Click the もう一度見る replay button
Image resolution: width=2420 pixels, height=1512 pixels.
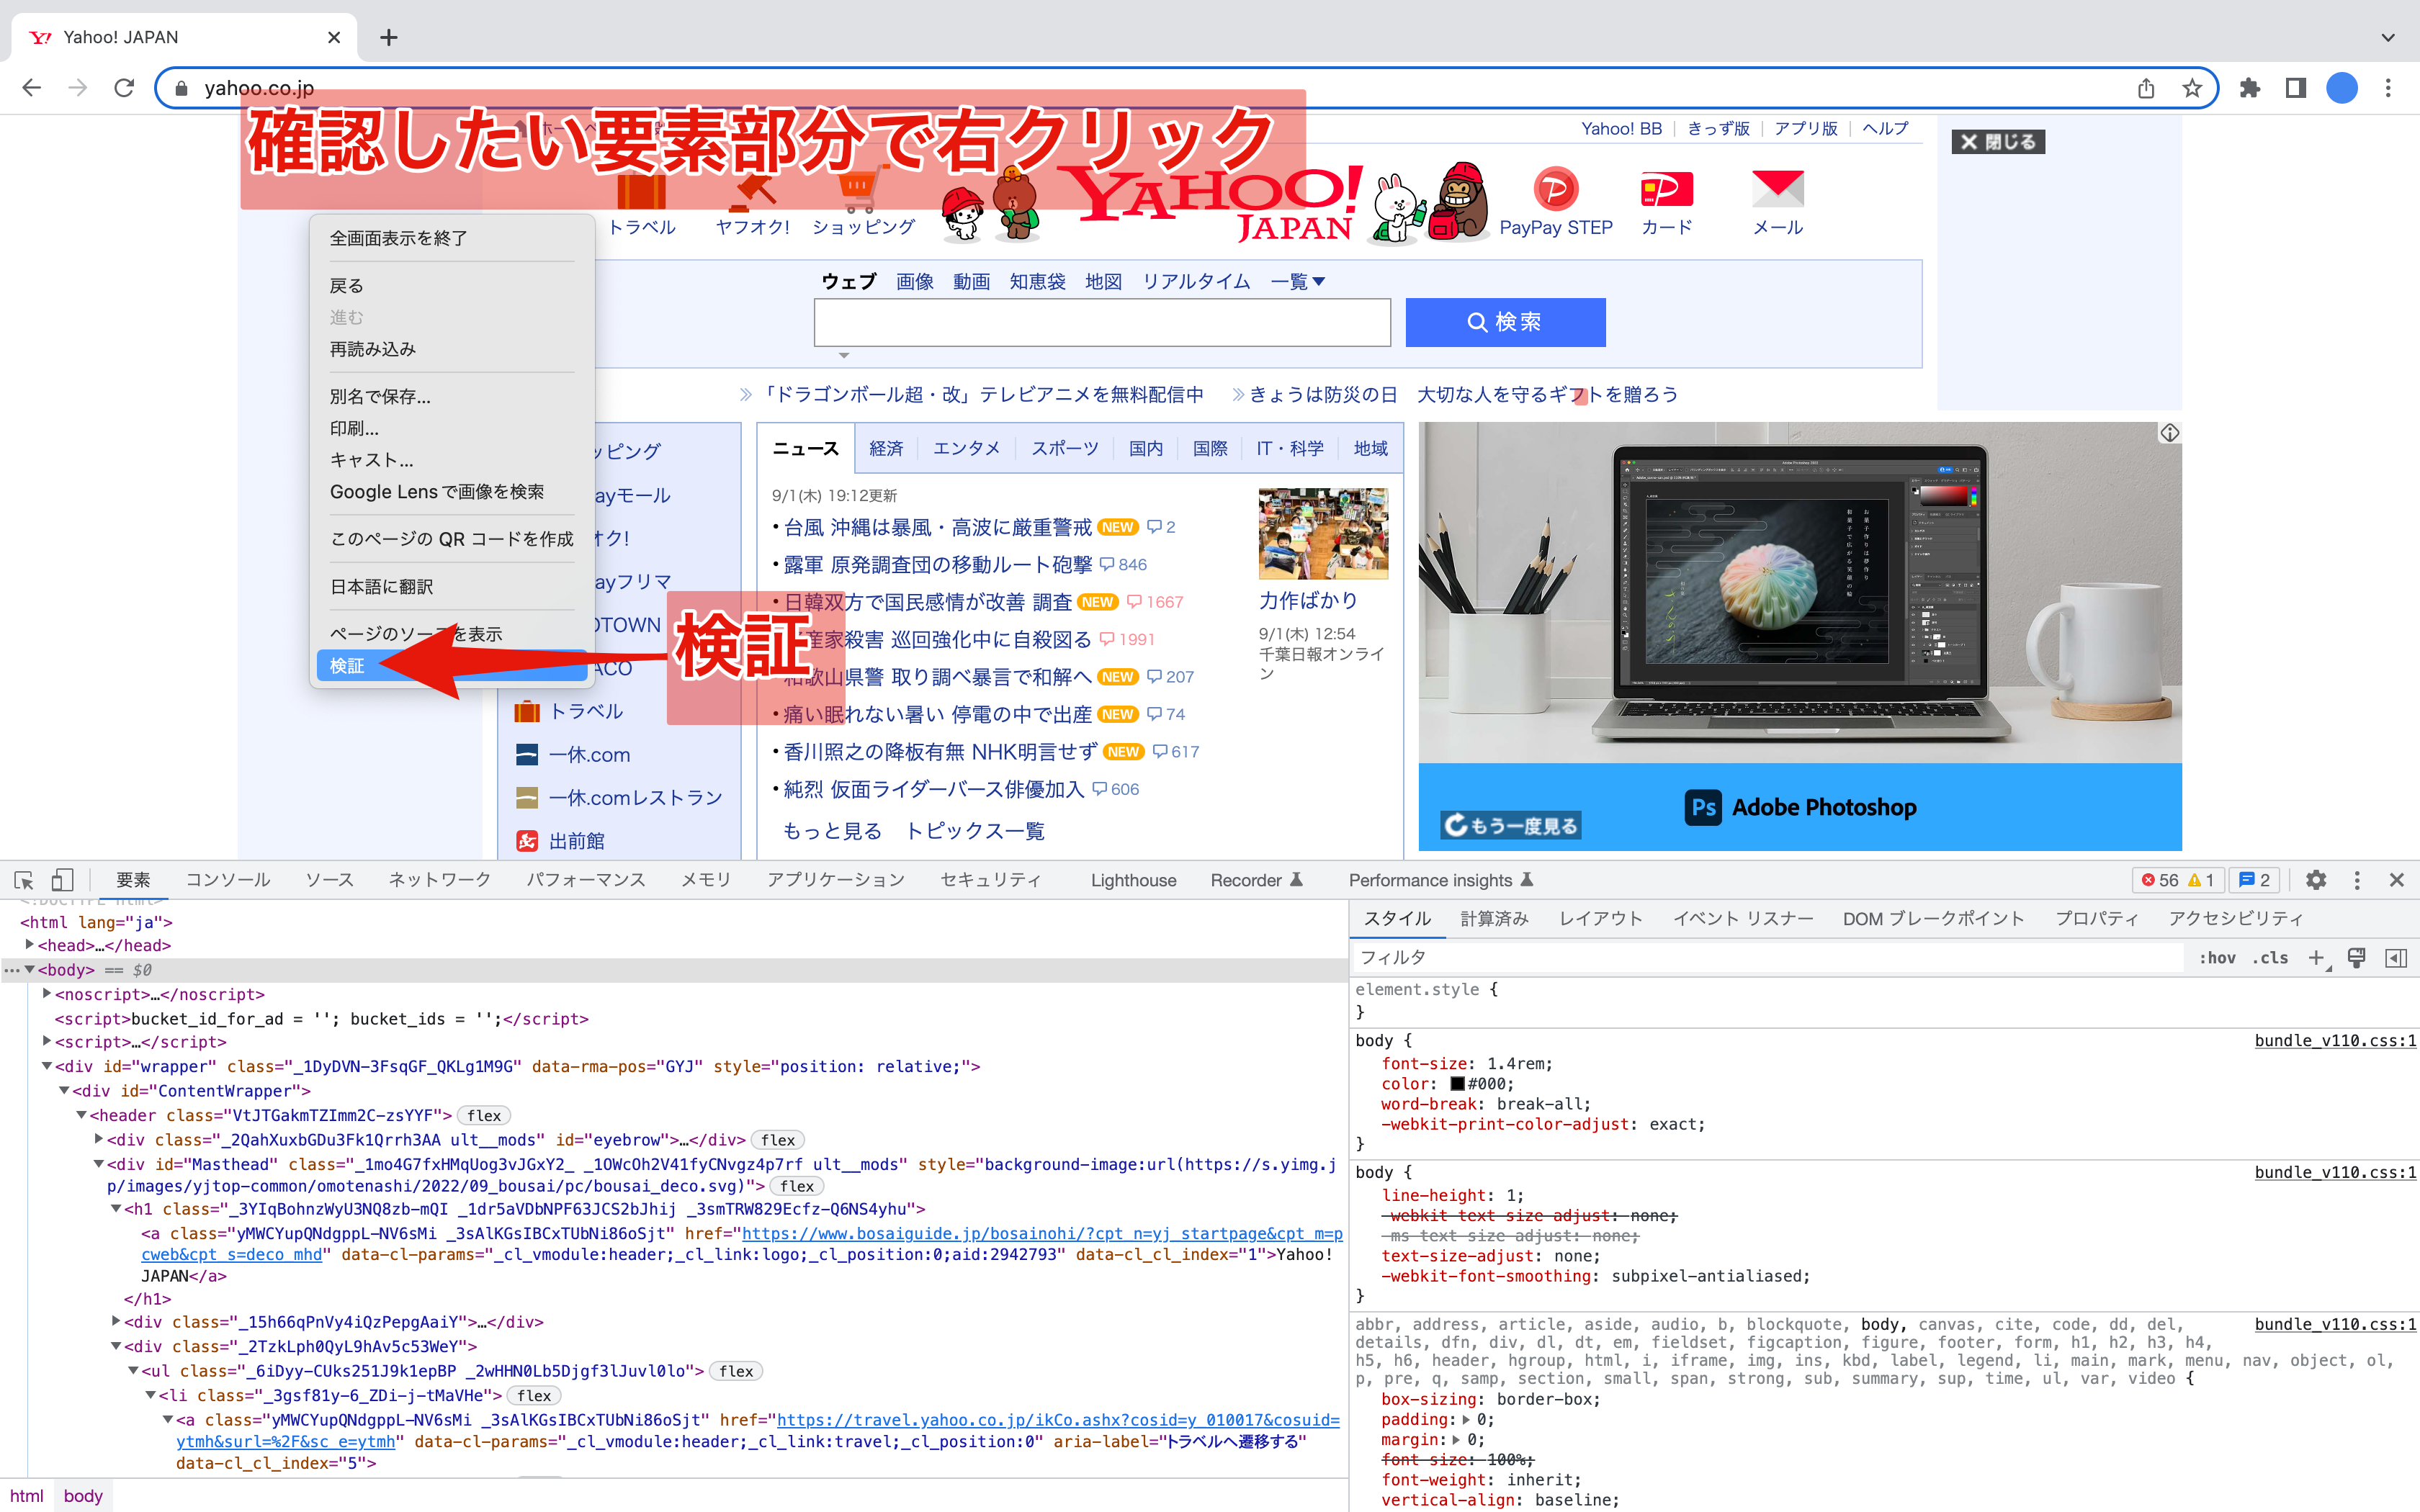[1511, 825]
